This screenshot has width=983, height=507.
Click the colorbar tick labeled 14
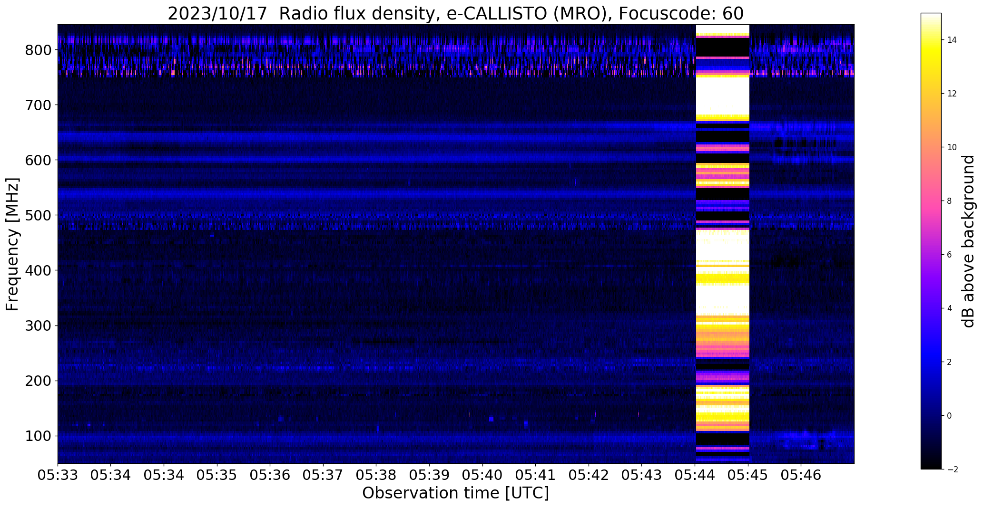[952, 40]
